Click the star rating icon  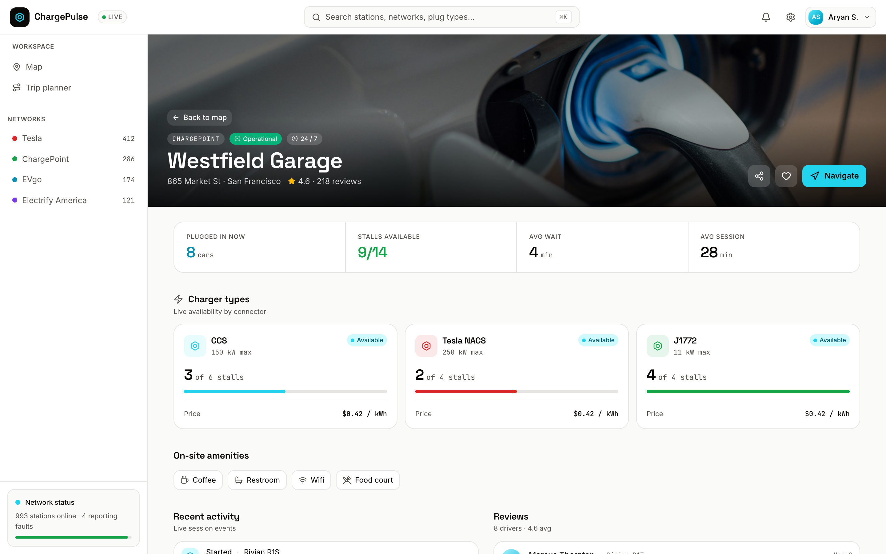(x=291, y=181)
